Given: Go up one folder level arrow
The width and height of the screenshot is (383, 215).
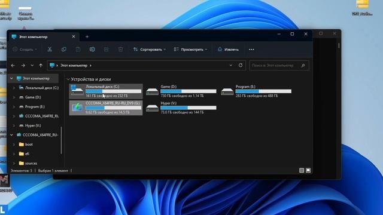Looking at the screenshot, I should pos(41,65).
